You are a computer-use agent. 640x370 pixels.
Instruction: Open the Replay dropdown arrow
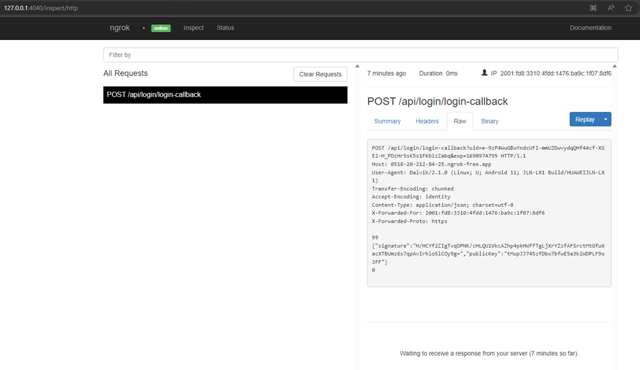pyautogui.click(x=606, y=119)
